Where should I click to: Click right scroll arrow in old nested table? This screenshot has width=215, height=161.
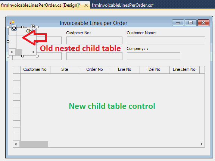coord(33,52)
